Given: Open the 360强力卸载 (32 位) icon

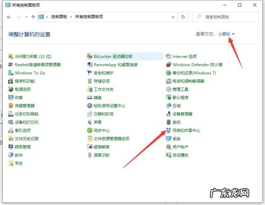Looking at the screenshot, I should click(x=11, y=56).
